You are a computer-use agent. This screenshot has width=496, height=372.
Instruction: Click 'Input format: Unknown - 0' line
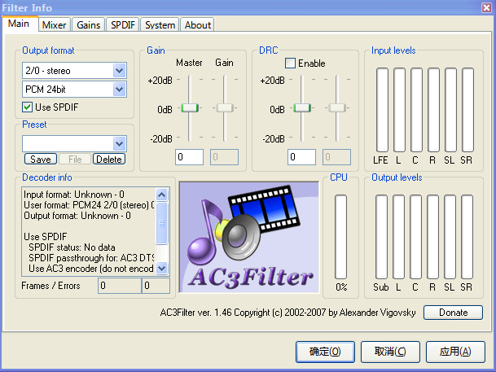74,194
